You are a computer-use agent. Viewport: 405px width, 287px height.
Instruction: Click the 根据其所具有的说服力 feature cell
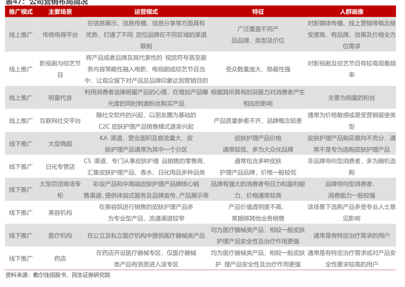(x=258, y=98)
